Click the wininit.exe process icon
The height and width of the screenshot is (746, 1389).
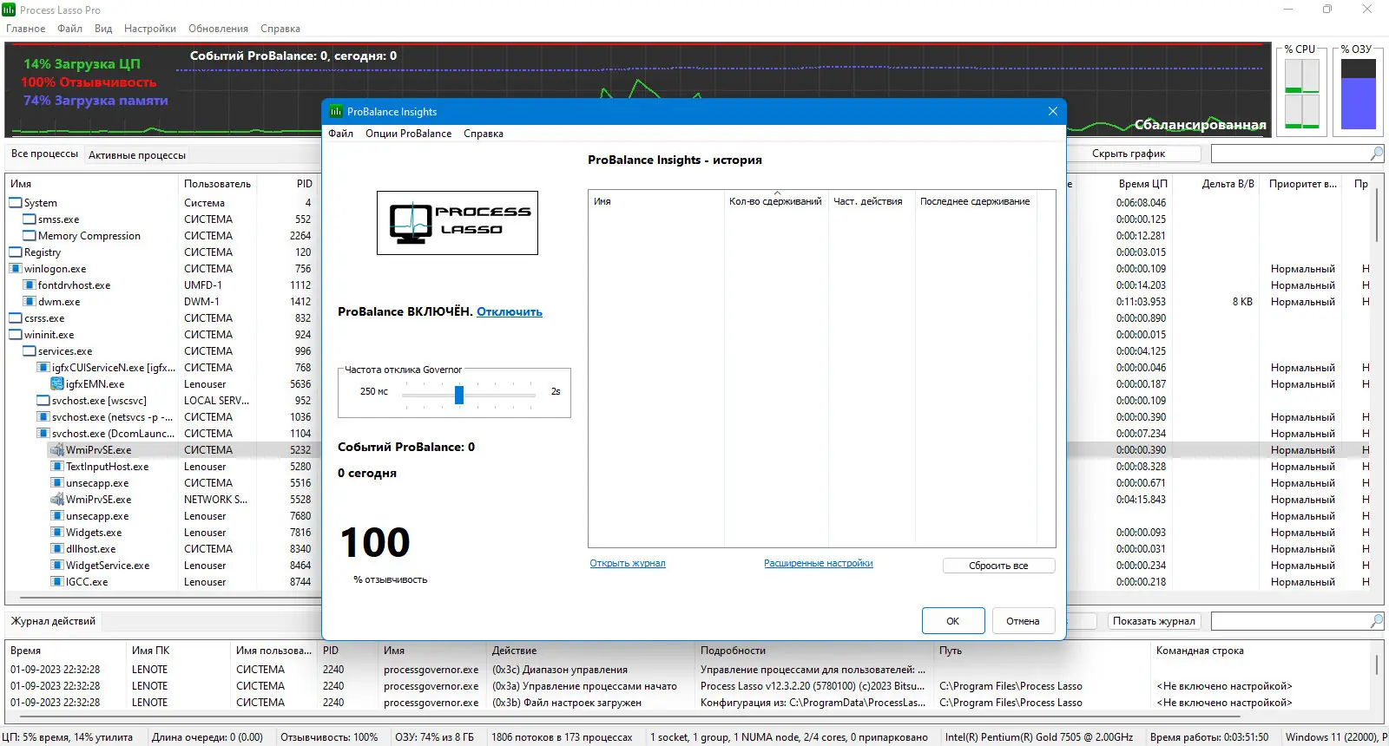point(16,335)
